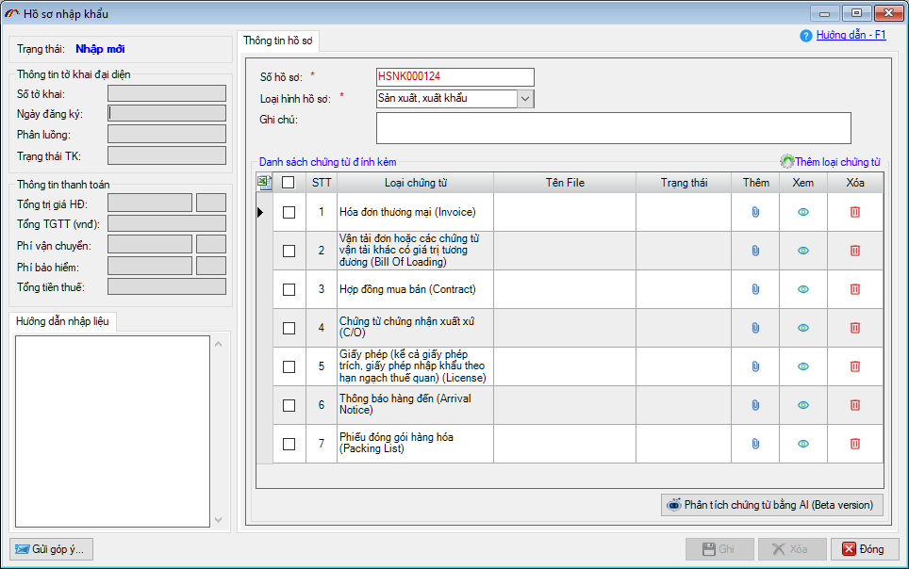Attach file to Bill Of Loading row
Viewport: 909px width, 569px height.
tap(755, 251)
